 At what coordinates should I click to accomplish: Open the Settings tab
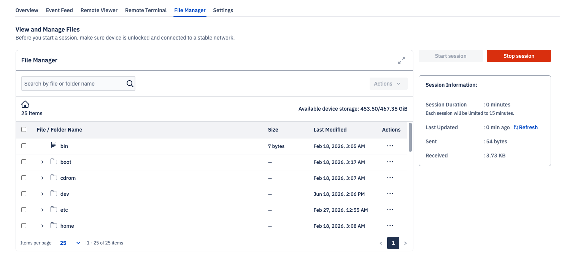(x=223, y=10)
